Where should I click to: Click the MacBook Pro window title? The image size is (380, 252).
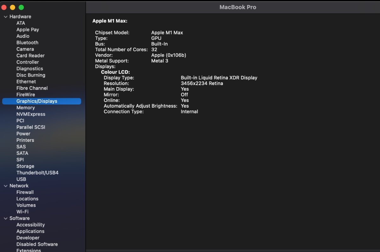(x=238, y=7)
